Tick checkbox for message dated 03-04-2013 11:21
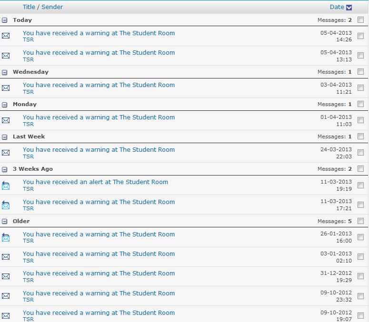369x322 pixels. coord(360,88)
